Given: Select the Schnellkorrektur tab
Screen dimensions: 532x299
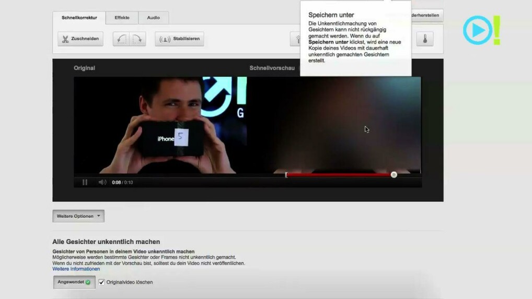Looking at the screenshot, I should (x=79, y=18).
